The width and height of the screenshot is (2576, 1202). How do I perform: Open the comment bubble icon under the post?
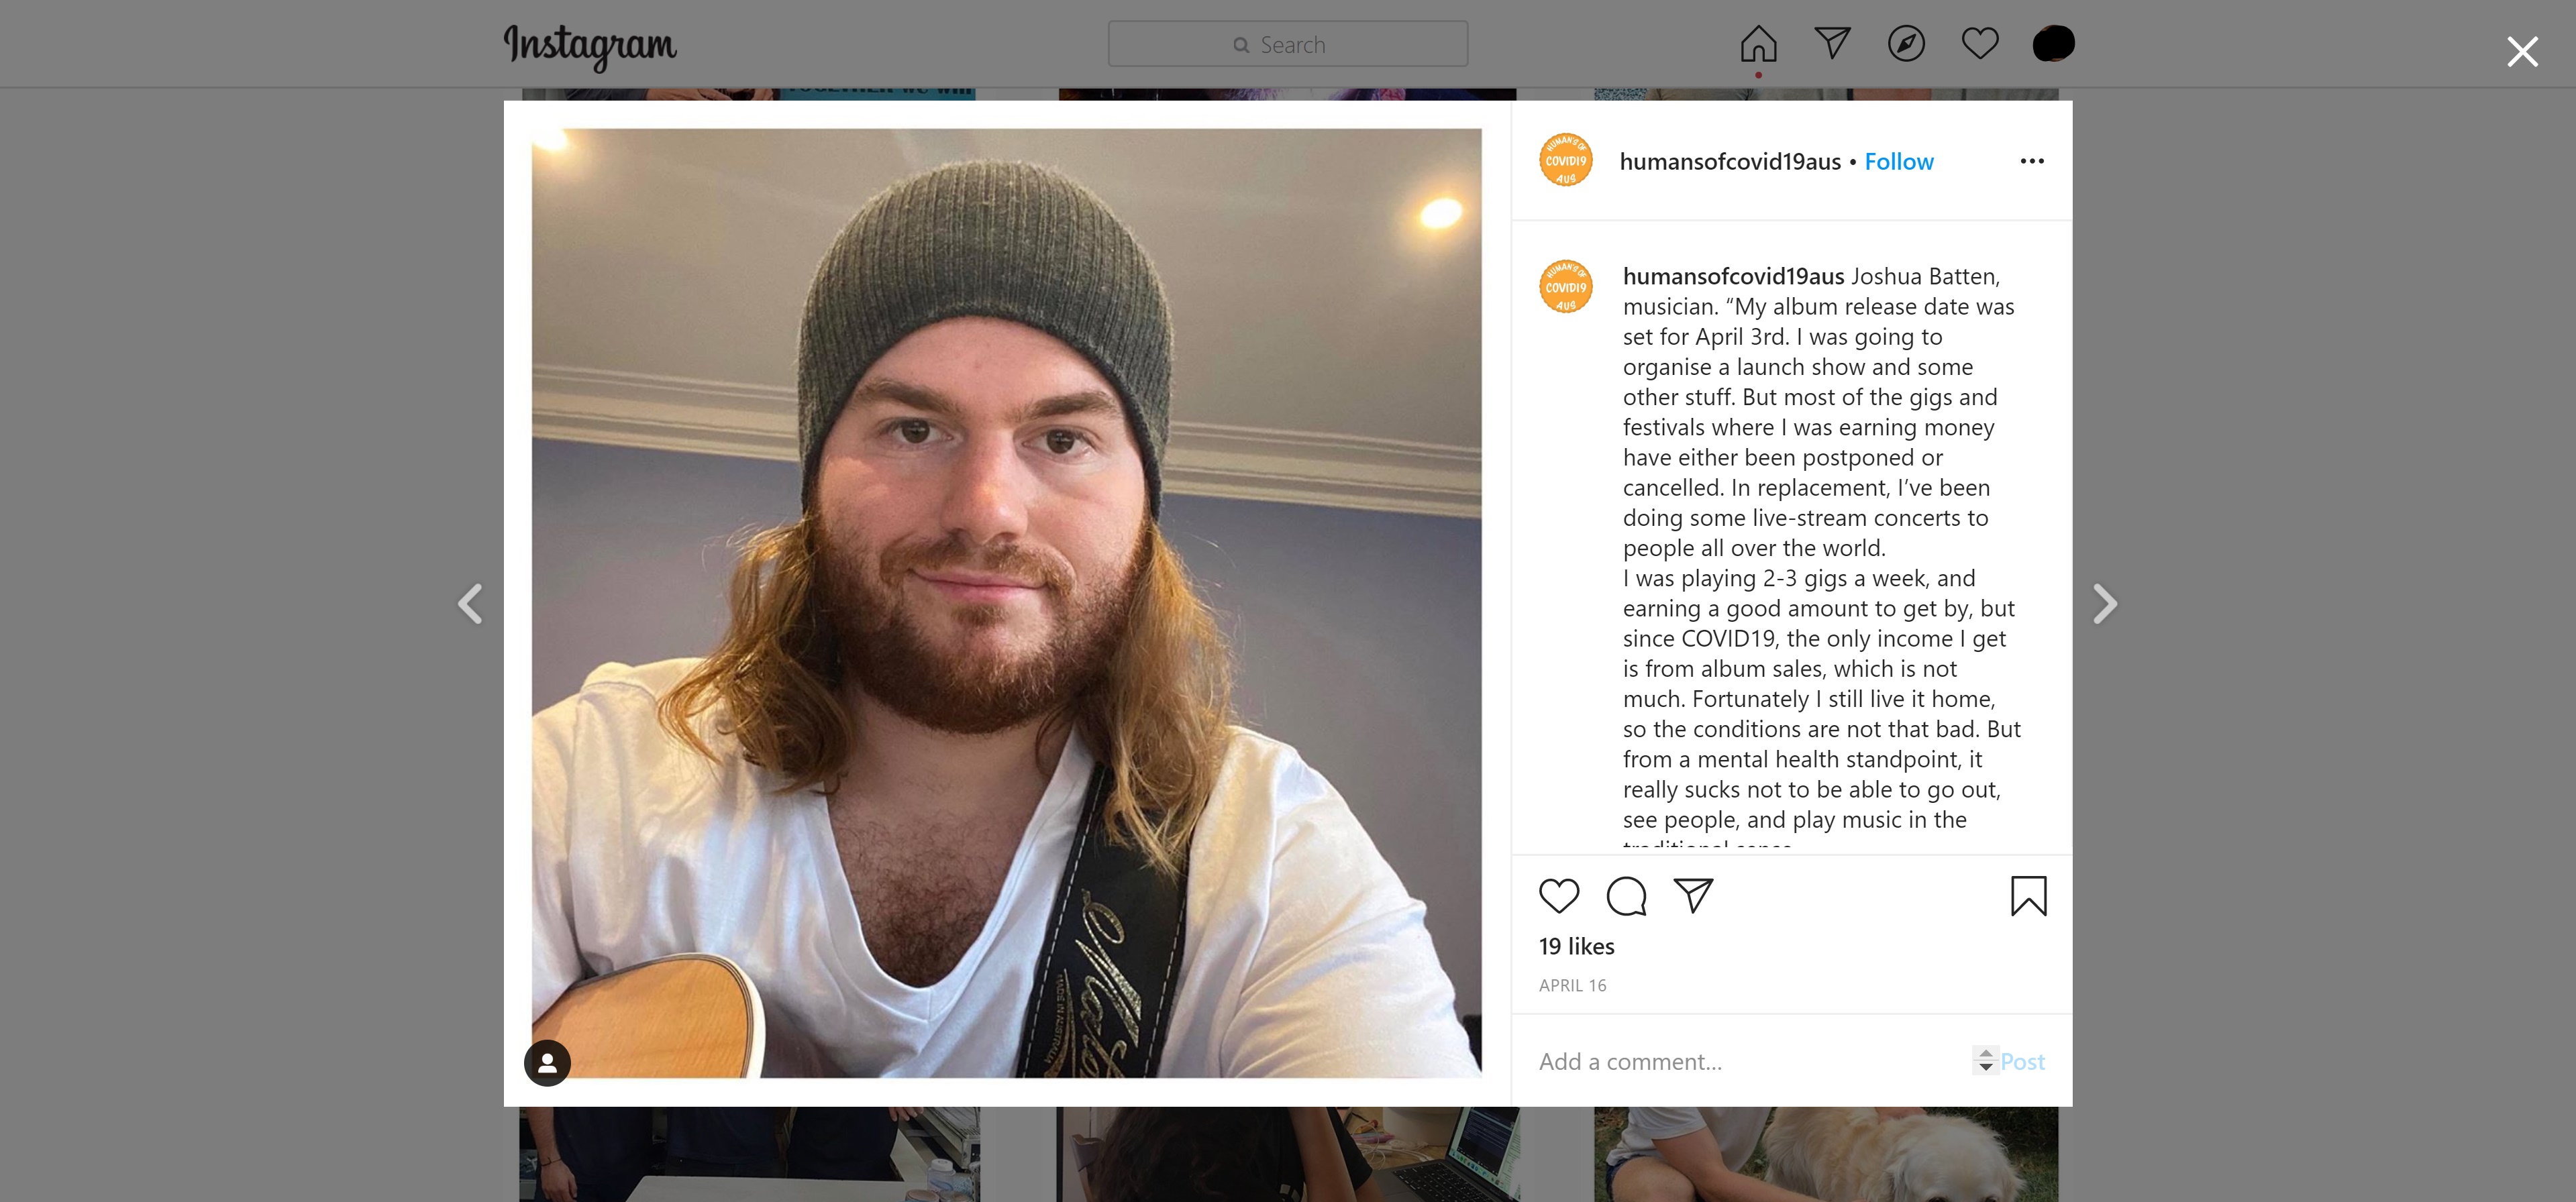1626,896
